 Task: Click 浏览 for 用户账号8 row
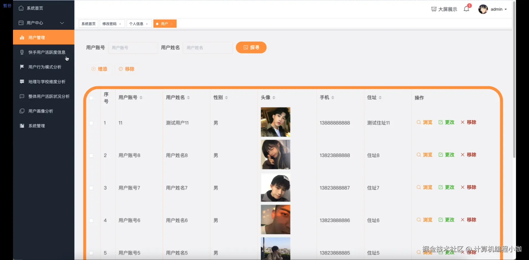coord(425,155)
